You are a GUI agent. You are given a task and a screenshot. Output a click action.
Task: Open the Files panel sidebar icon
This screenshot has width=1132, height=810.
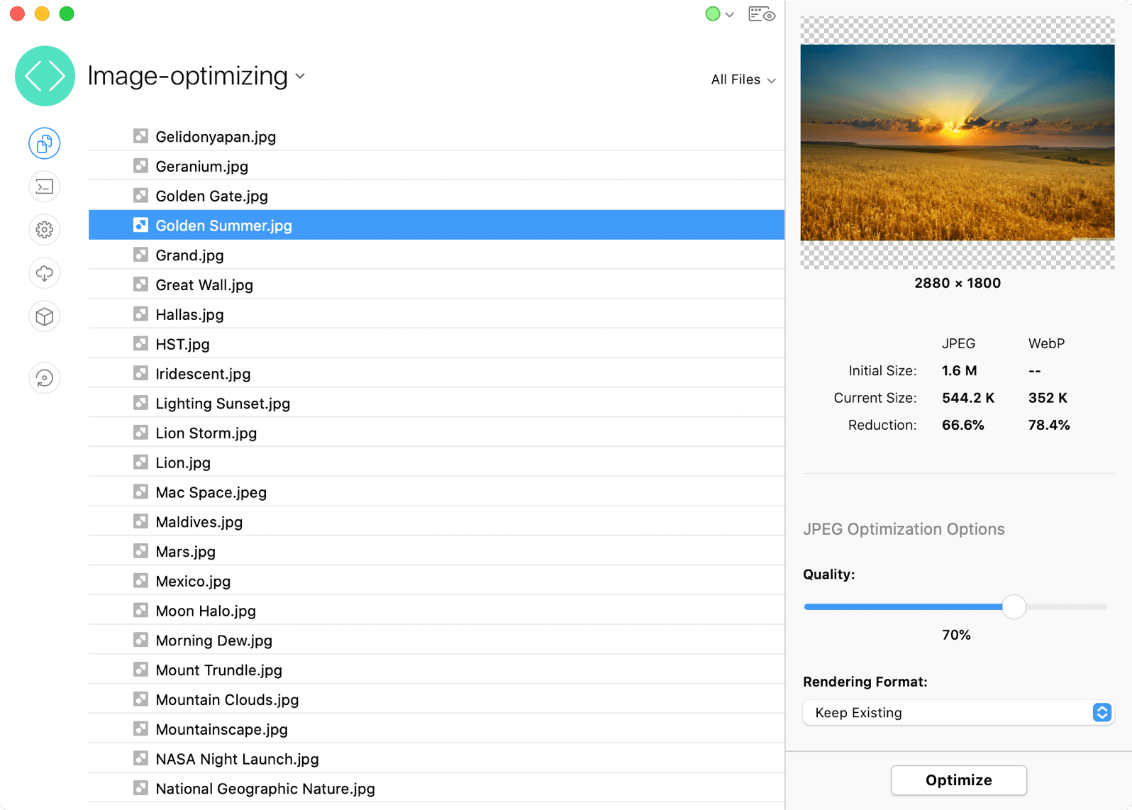pos(45,144)
